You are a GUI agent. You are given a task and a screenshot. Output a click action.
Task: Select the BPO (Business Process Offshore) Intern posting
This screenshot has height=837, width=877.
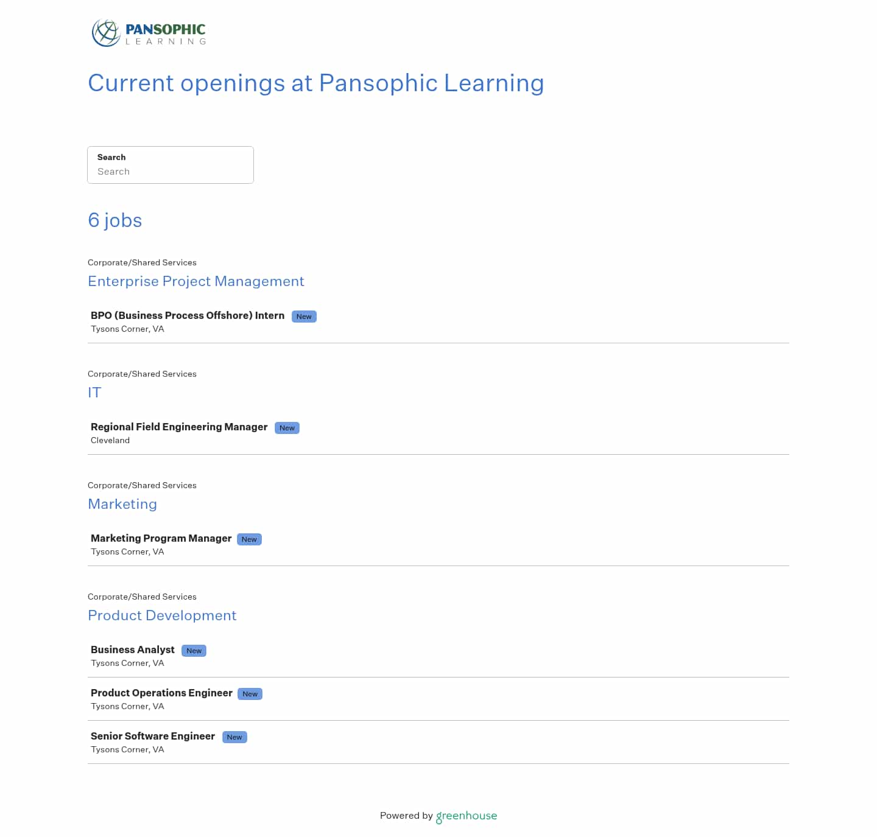click(x=187, y=315)
